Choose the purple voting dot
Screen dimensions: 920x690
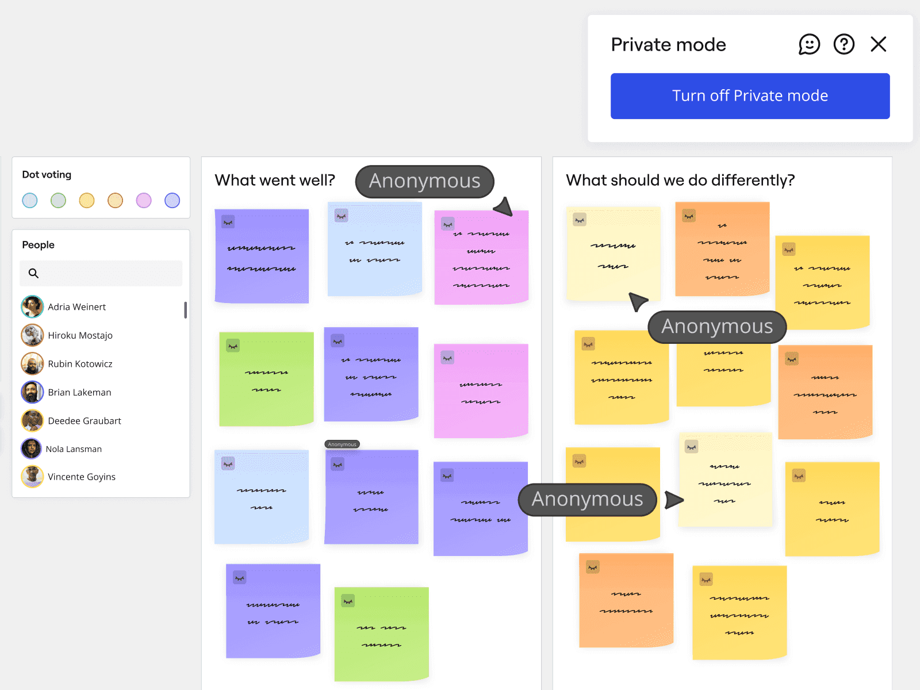click(172, 200)
